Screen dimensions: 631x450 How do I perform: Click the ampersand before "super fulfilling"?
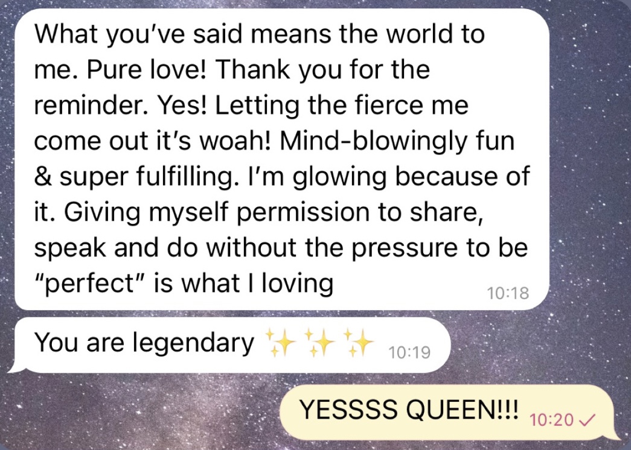coord(43,177)
